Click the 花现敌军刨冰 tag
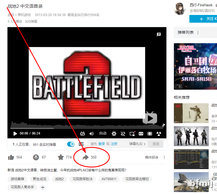This screenshot has width=217, height=194. click(83, 179)
